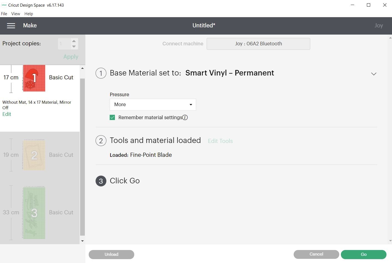
Task: Click the main panel scroll down arrow
Action: point(390,241)
